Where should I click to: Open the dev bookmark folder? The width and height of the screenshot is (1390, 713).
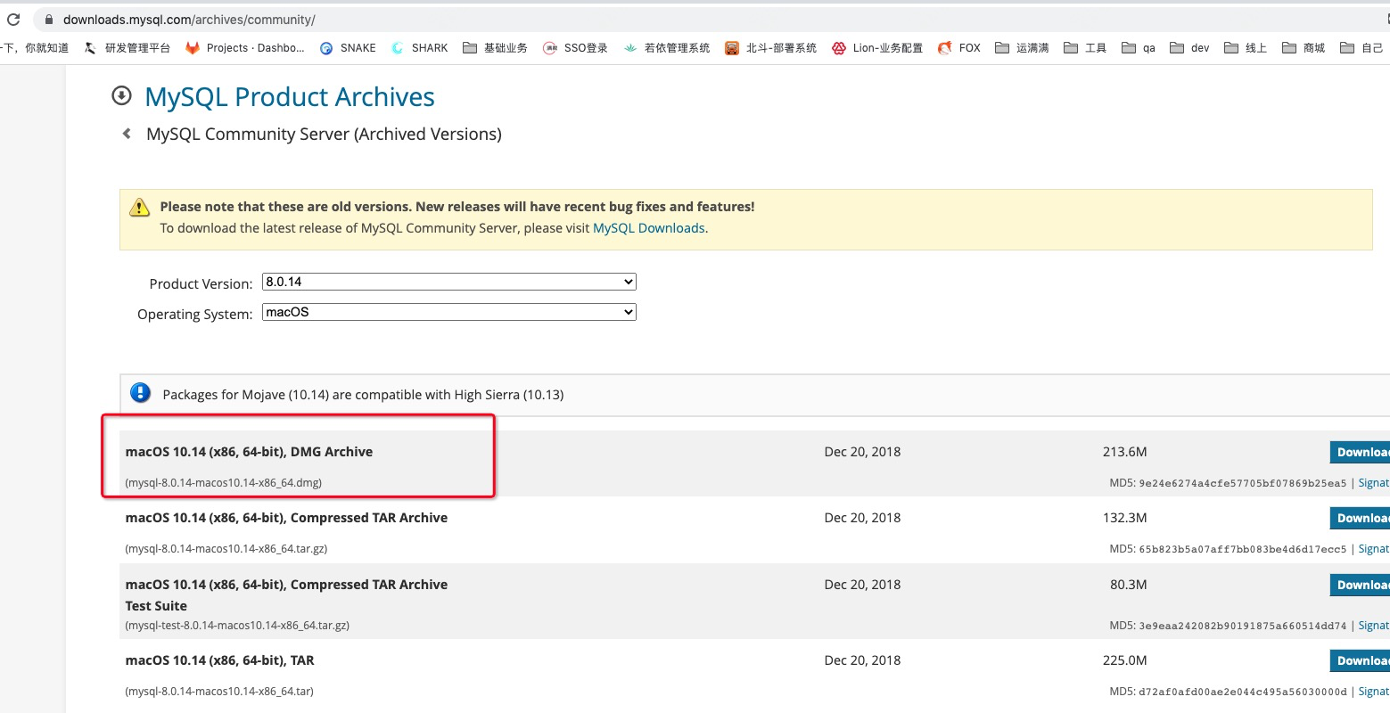(1189, 48)
